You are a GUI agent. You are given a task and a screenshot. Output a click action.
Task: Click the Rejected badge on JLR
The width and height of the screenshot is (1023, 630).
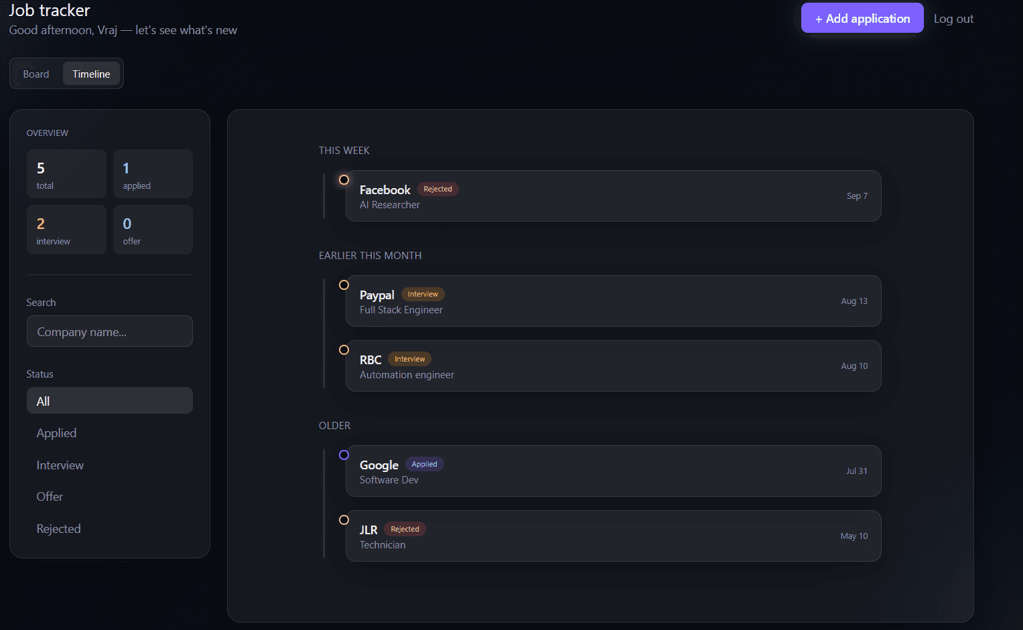pos(405,529)
